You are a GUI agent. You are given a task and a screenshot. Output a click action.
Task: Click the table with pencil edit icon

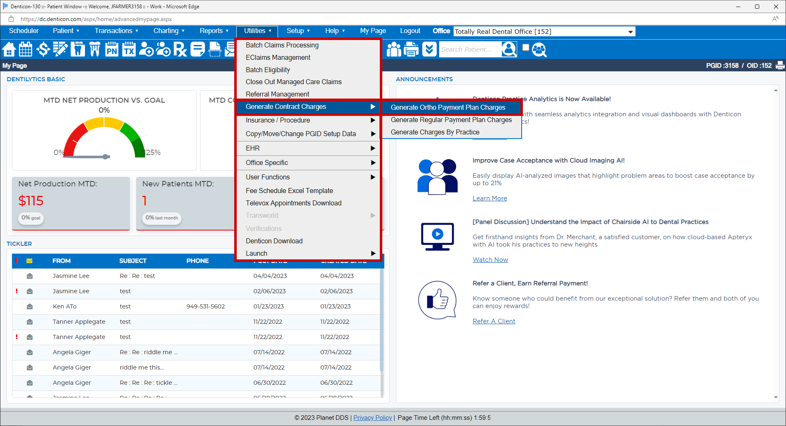pyautogui.click(x=60, y=49)
